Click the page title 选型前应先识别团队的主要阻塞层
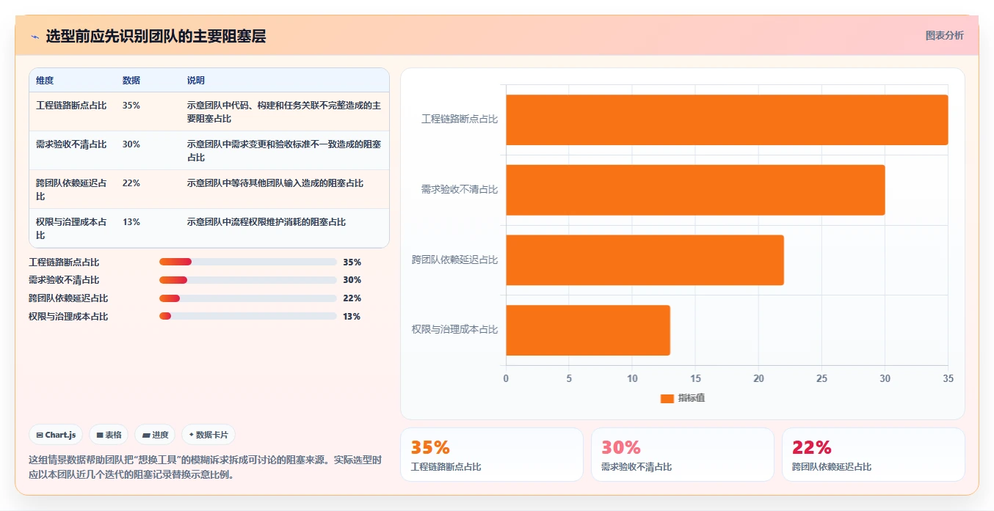This screenshot has height=511, width=994. click(156, 36)
